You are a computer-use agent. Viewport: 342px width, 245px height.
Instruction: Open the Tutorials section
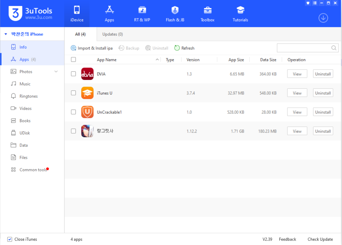point(240,14)
